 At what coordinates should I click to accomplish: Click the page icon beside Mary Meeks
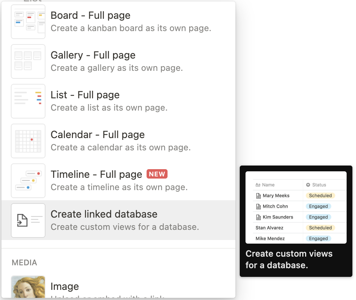coord(258,196)
